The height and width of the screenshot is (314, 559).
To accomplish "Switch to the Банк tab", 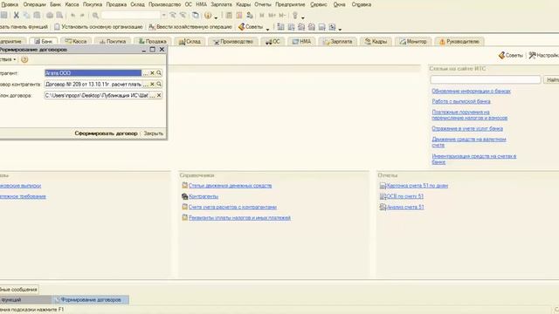I will point(43,41).
